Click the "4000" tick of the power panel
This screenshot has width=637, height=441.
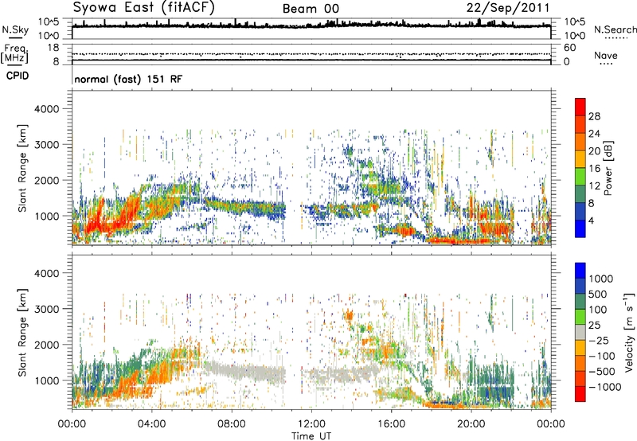click(x=46, y=109)
